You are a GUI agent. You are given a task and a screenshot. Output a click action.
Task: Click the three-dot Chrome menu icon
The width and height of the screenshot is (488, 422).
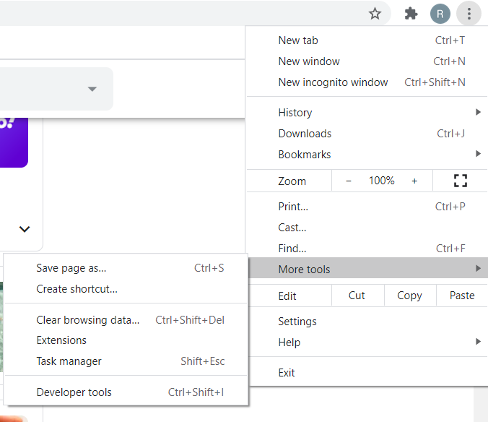[x=469, y=13]
